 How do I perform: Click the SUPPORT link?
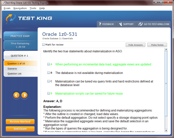(128, 24)
